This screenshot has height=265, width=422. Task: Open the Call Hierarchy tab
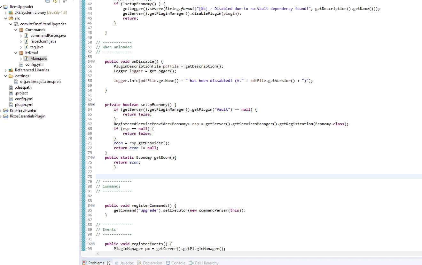[x=206, y=263]
